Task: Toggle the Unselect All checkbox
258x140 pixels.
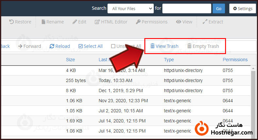Action: 113,46
